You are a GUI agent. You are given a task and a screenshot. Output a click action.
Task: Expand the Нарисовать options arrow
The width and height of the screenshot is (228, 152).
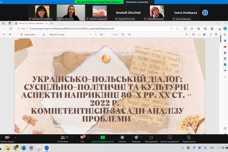[39, 34]
